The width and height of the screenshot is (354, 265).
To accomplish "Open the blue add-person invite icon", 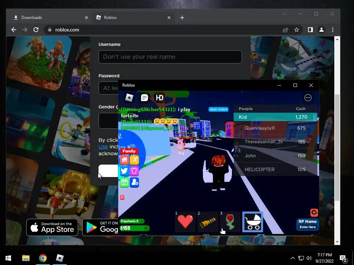I will 134,182.
